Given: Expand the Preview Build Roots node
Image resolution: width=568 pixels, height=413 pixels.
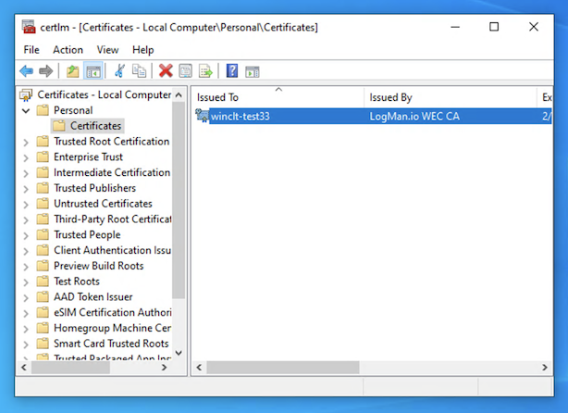Looking at the screenshot, I should pyautogui.click(x=26, y=267).
